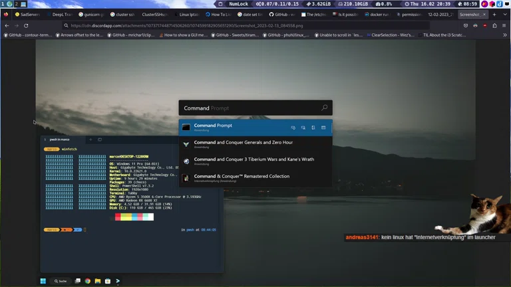511x287 pixels.
Task: Open the How to show a GUI bookmark
Action: coord(183,35)
